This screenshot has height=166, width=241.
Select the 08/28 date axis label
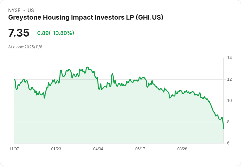tap(182, 149)
